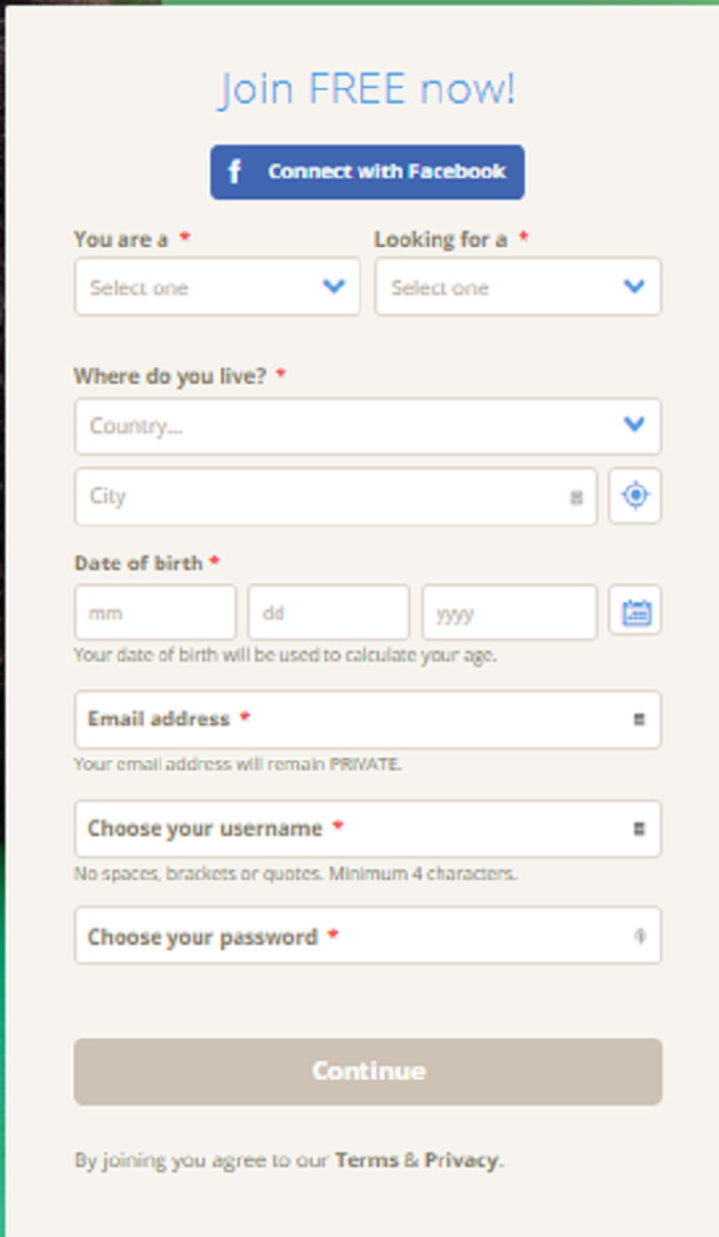Image resolution: width=719 pixels, height=1237 pixels.
Task: Expand the Country... dropdown list
Action: (368, 425)
